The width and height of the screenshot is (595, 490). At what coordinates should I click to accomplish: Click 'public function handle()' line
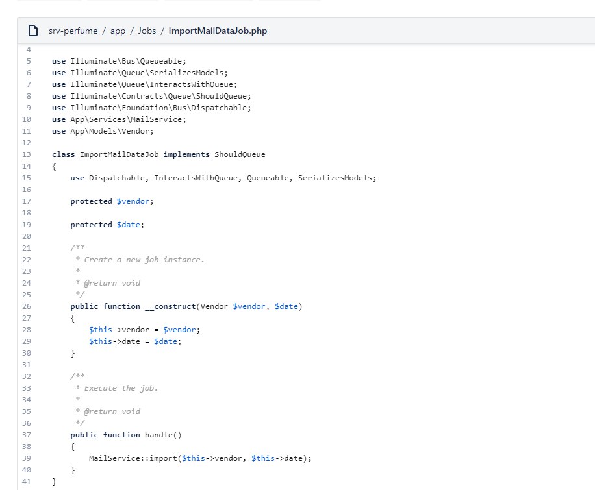[126, 435]
